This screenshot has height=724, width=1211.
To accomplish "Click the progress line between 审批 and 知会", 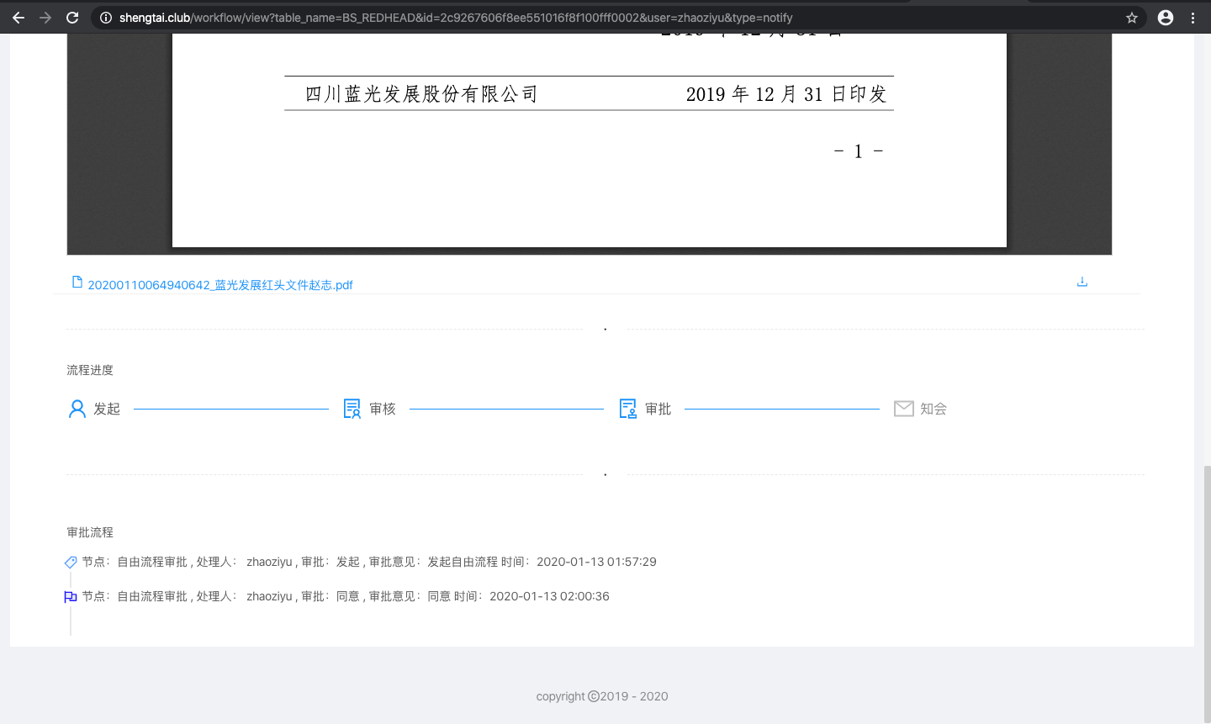I will point(782,408).
